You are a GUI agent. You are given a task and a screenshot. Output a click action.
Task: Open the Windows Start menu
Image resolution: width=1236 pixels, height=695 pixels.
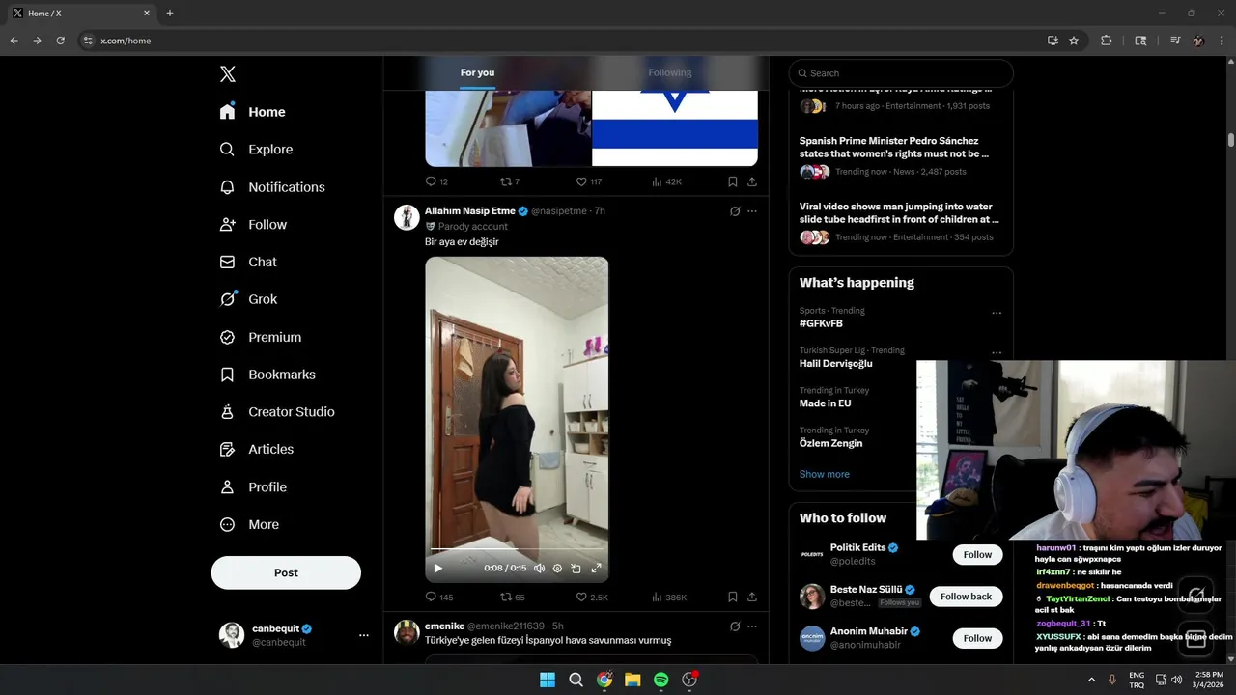pyautogui.click(x=548, y=680)
